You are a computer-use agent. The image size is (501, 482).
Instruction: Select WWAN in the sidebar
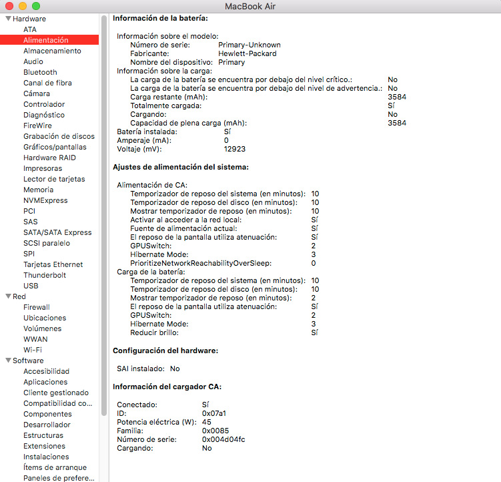tap(35, 339)
